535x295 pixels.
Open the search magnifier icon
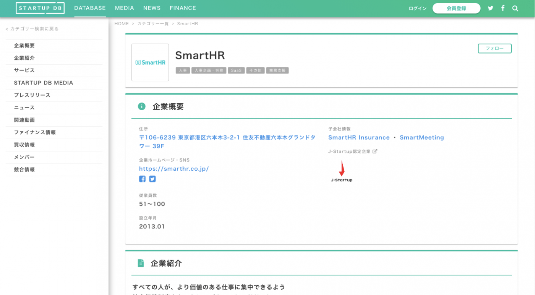point(515,8)
